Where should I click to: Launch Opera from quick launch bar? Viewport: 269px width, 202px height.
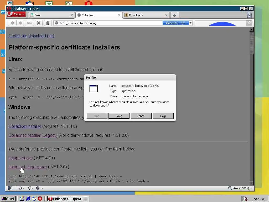[40, 199]
